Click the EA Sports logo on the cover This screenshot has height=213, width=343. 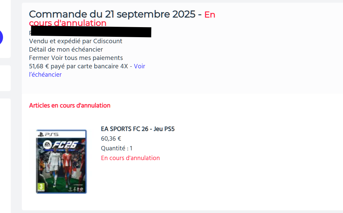47,145
